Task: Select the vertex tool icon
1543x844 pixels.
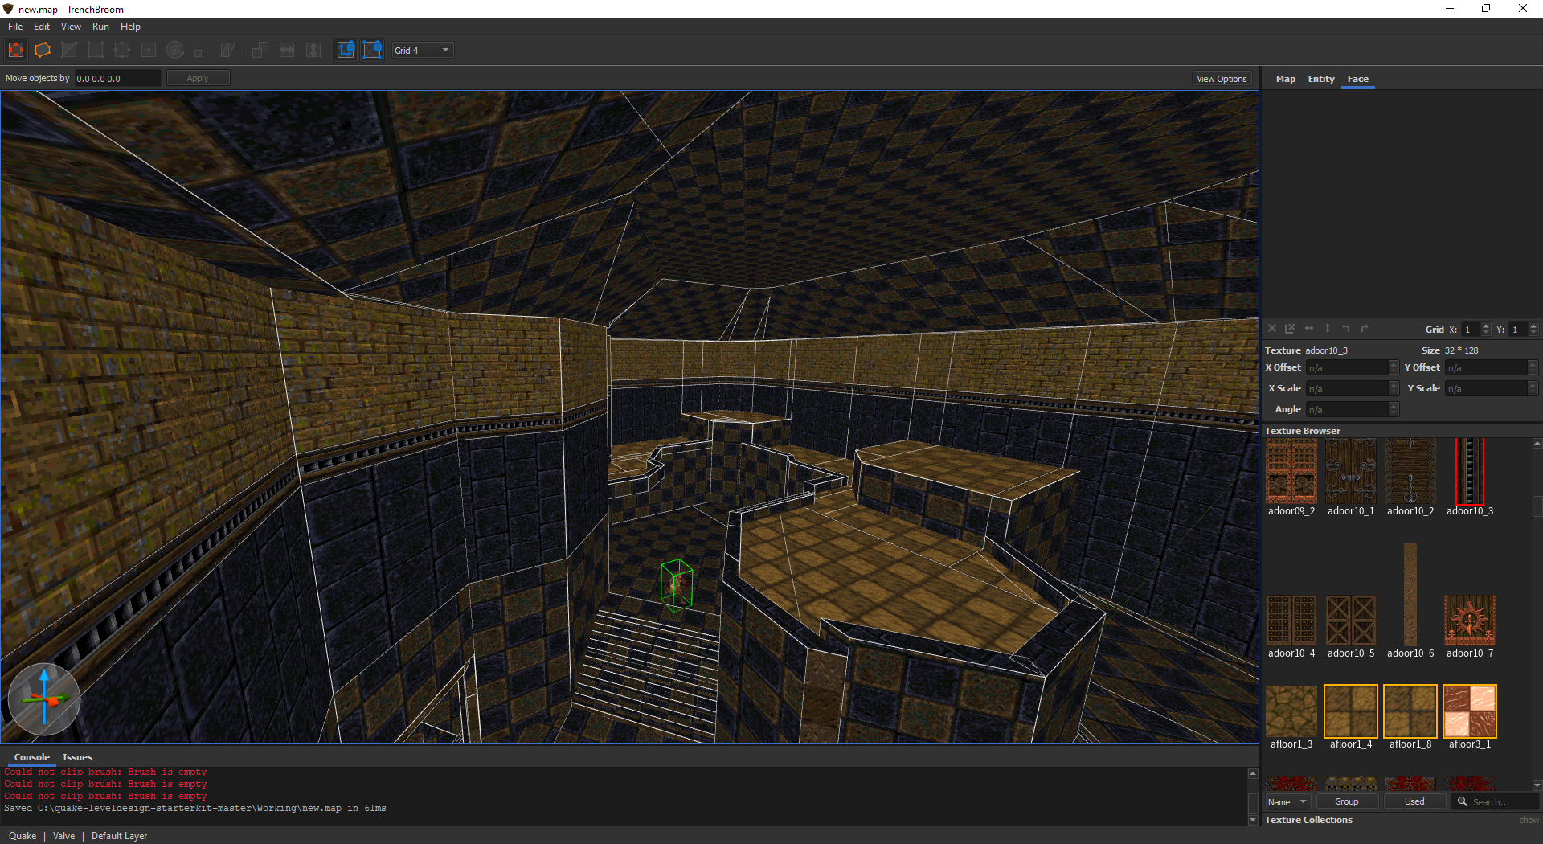Action: coord(96,50)
